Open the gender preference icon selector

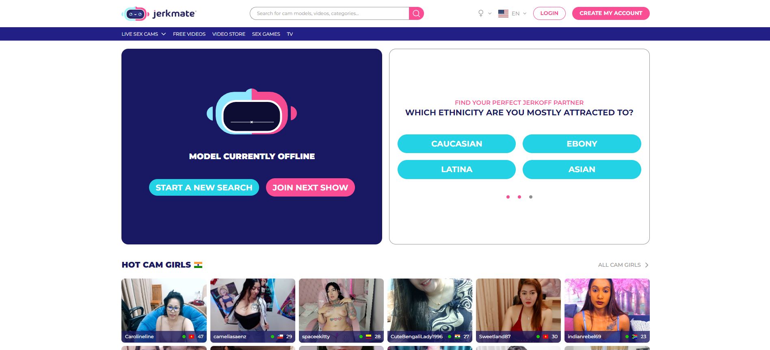click(481, 13)
